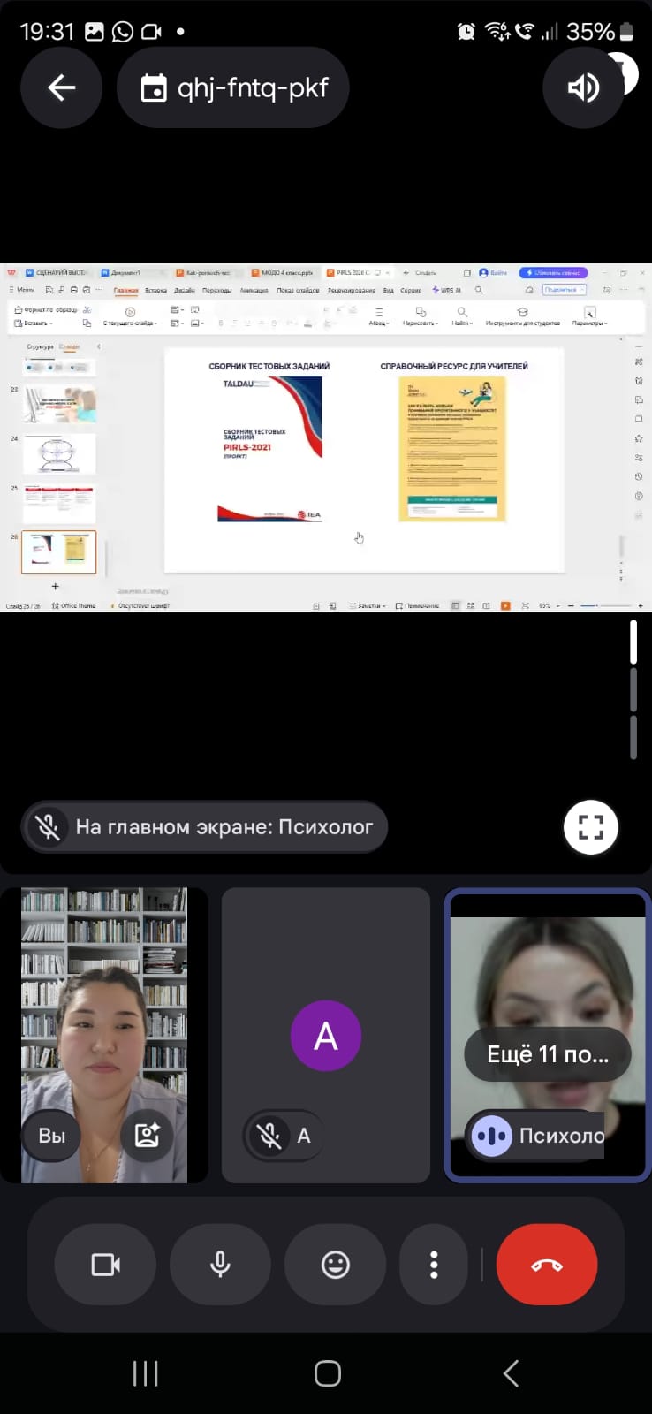This screenshot has height=1414, width=652.
Task: Switch audio output with the speaker icon
Action: pos(583,87)
